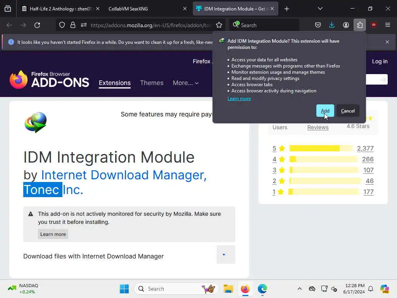Open site permissions icon in address bar

coord(84,25)
